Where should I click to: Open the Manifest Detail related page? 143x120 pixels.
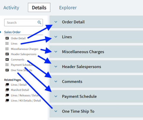tap(20, 90)
